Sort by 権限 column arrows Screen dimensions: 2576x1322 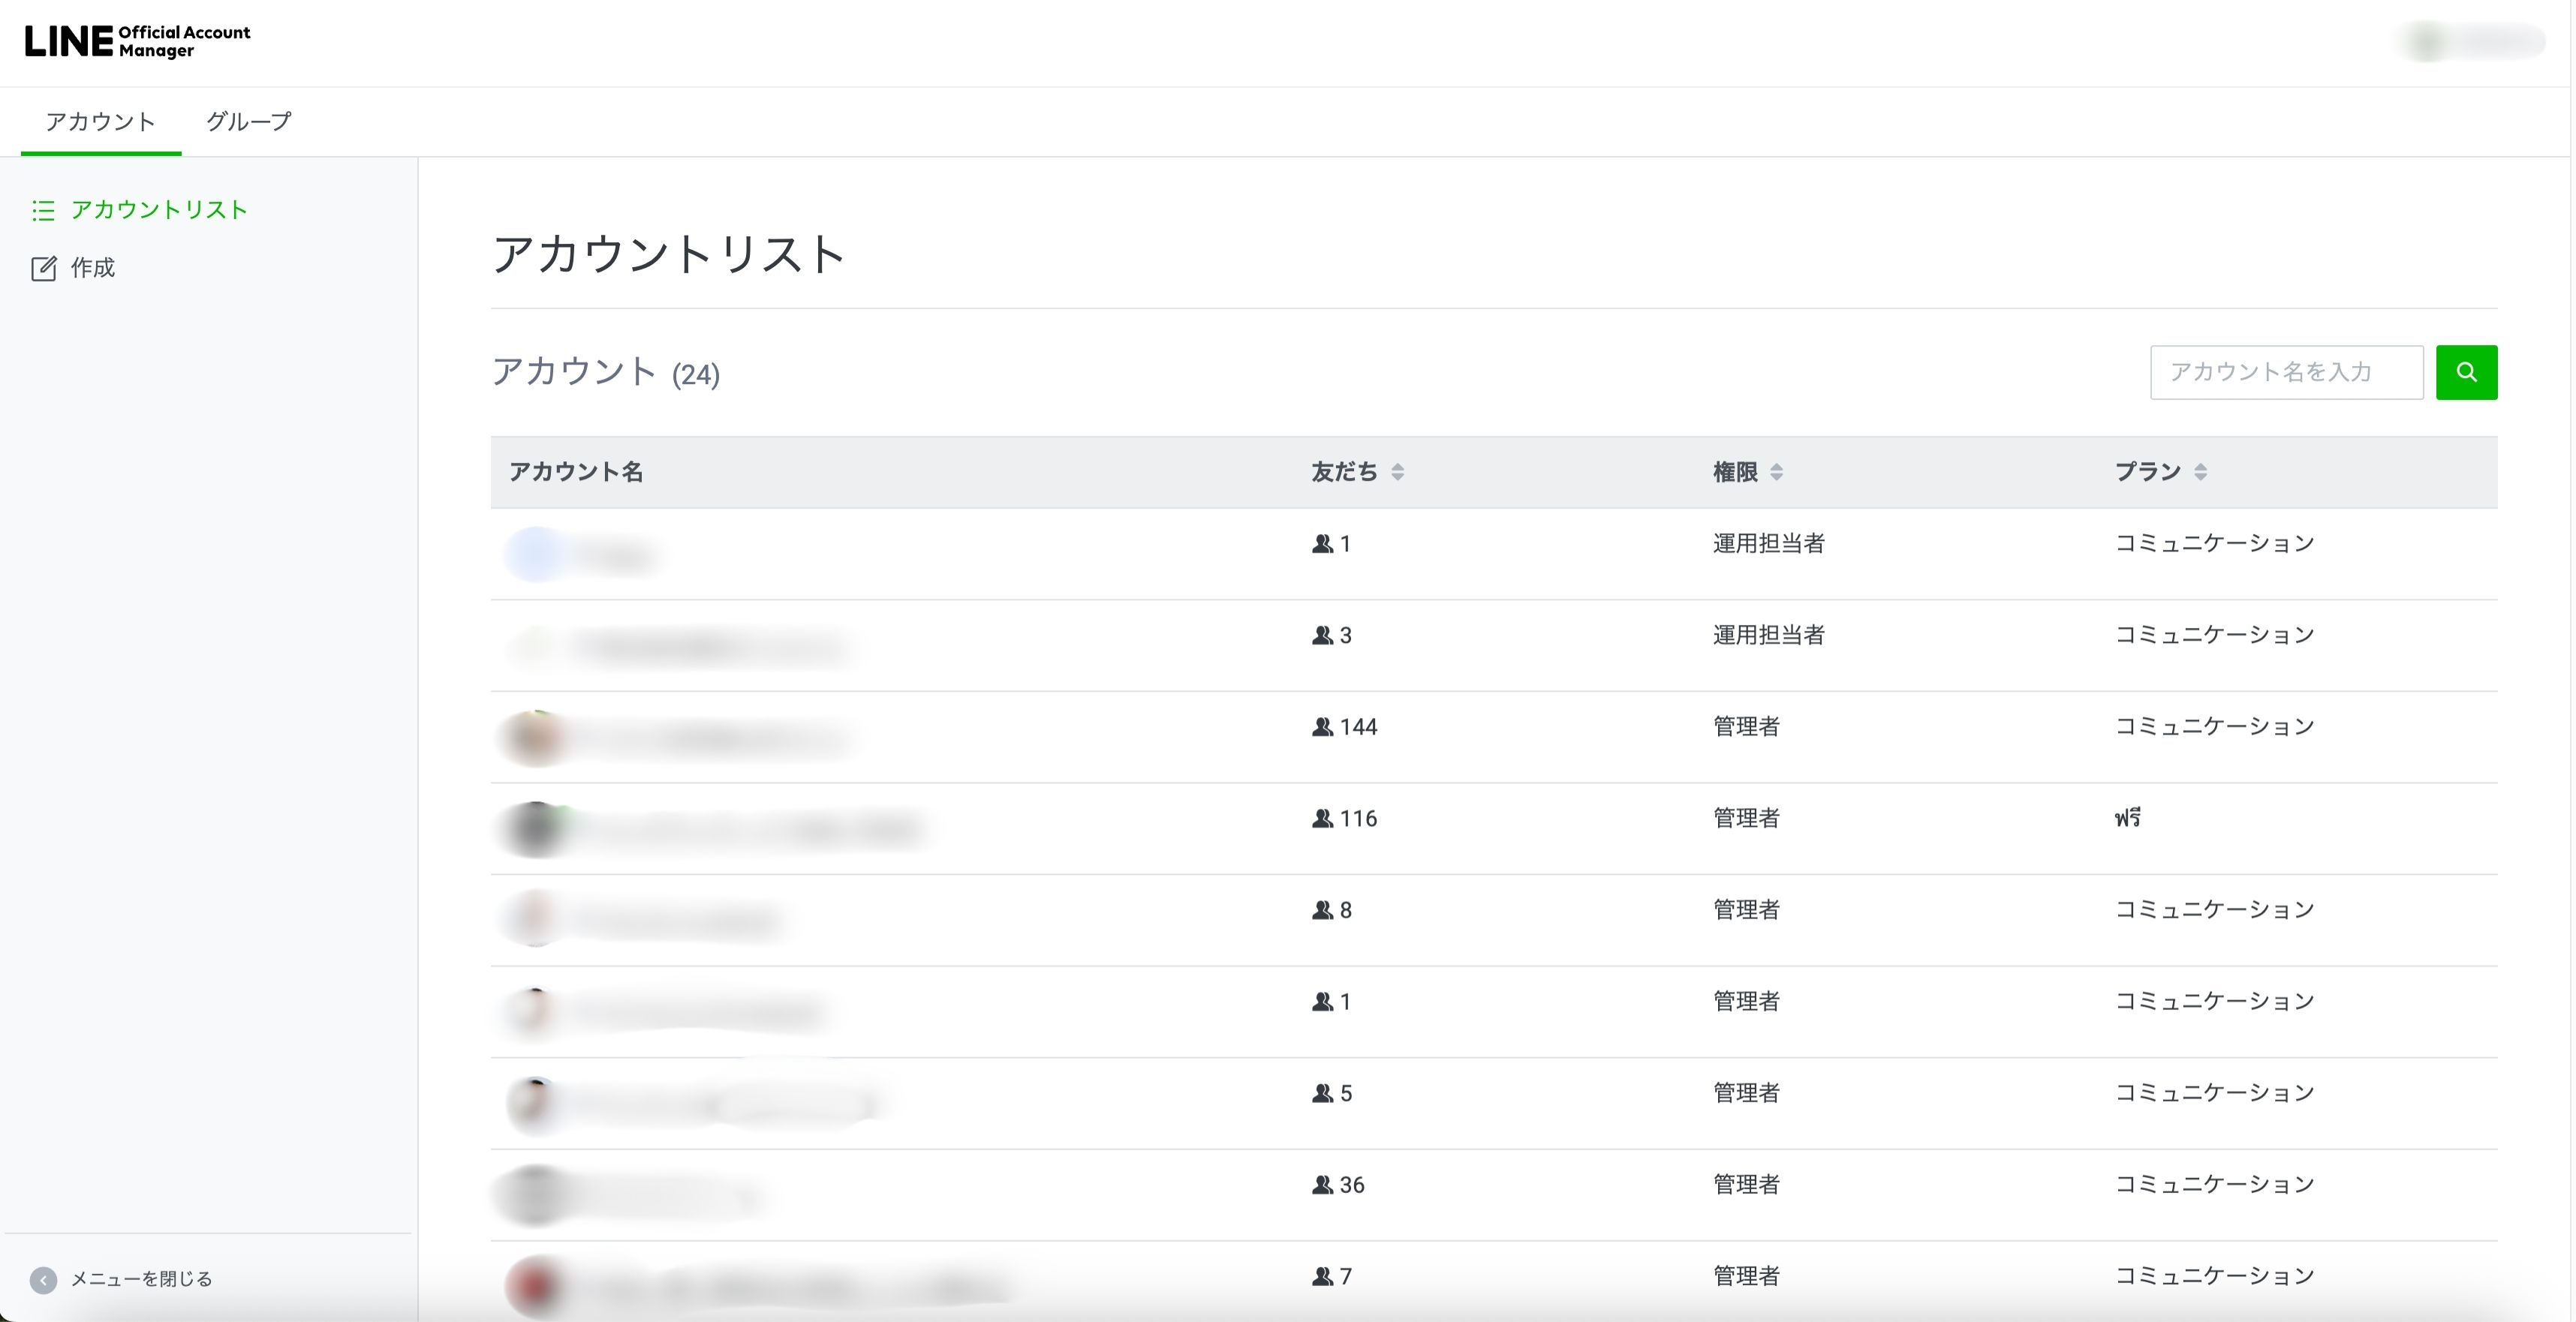tap(1776, 472)
